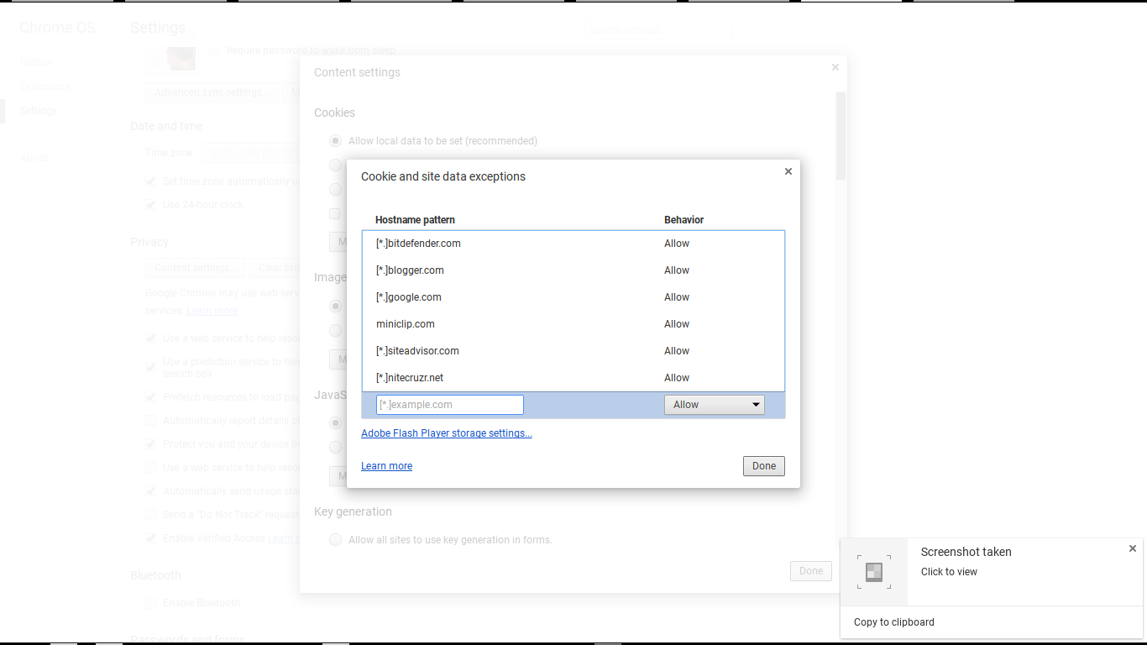Click Done in the exceptions dialog
This screenshot has width=1147, height=645.
764,466
